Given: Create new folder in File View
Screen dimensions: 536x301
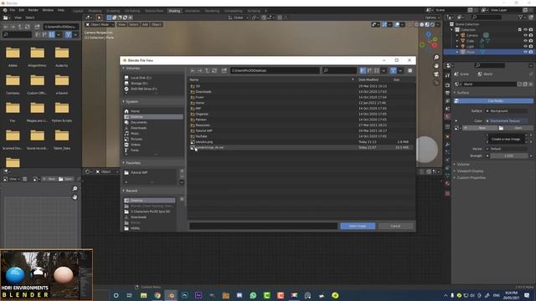Looking at the screenshot, I should tap(224, 70).
